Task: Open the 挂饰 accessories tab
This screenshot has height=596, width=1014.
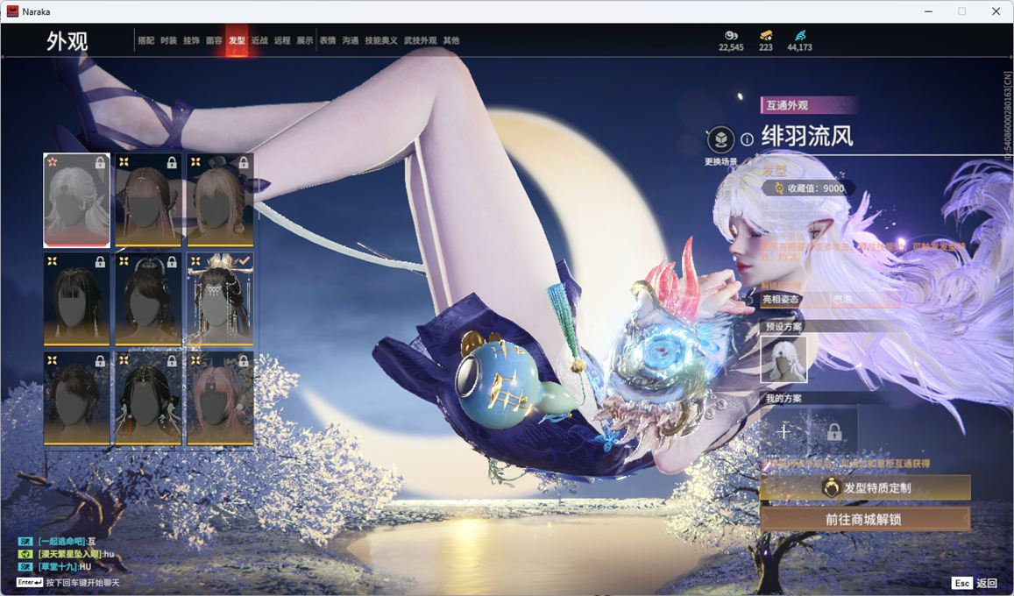Action: [x=191, y=40]
